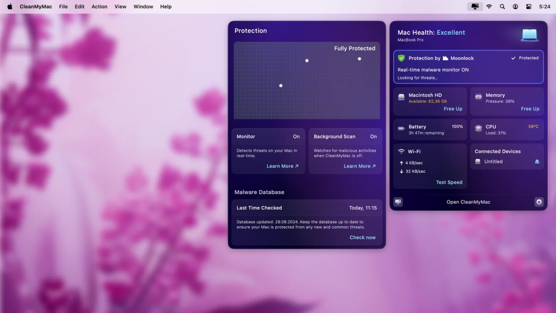Image resolution: width=556 pixels, height=313 pixels.
Task: Free Up Memory
Action: [530, 109]
